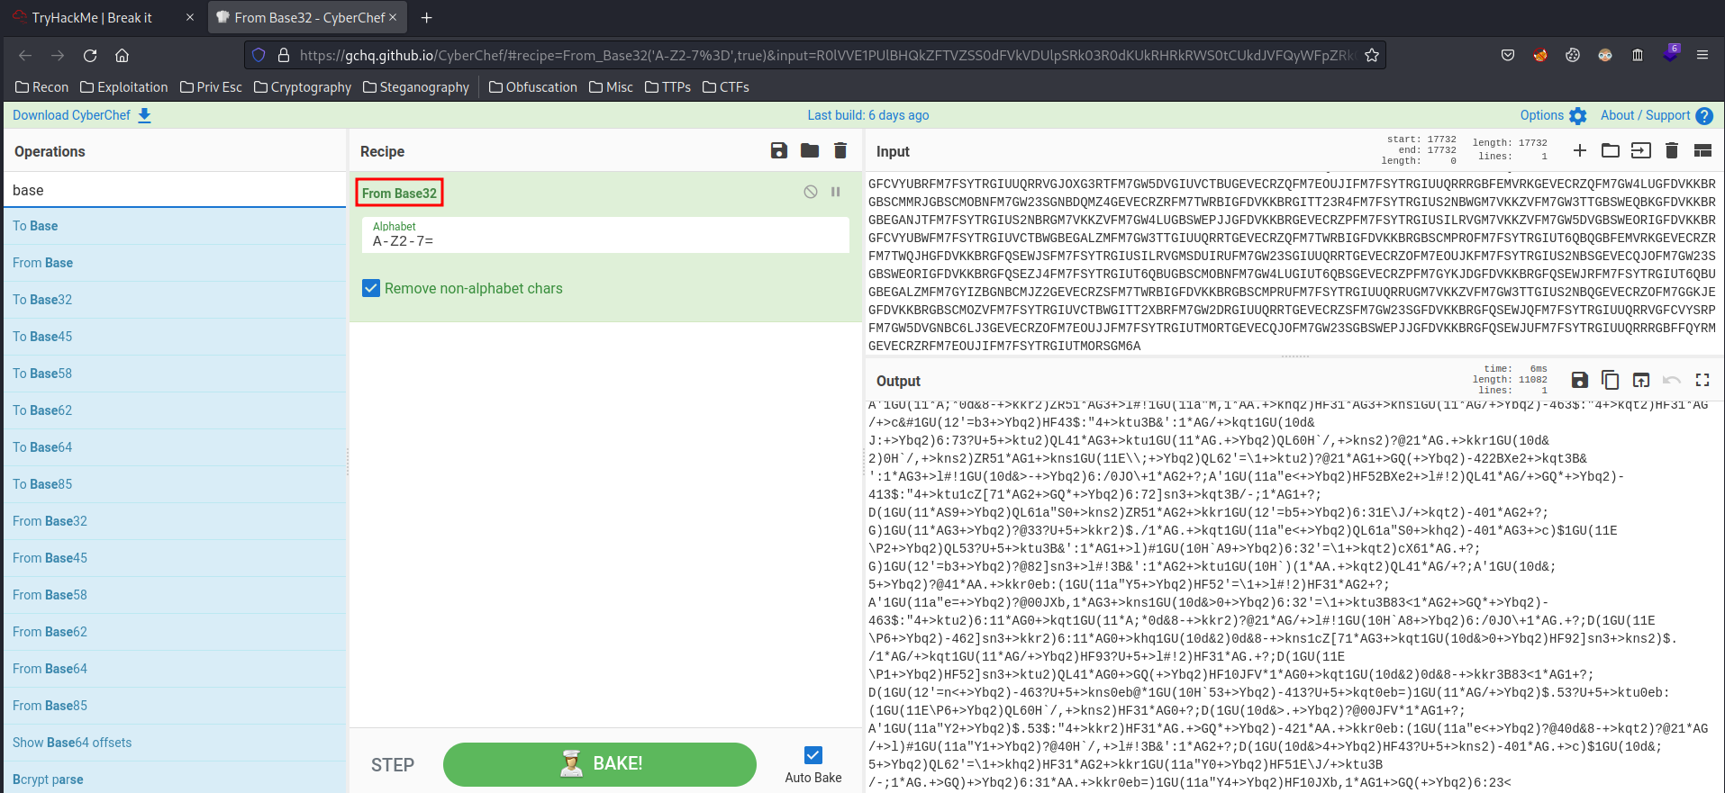The width and height of the screenshot is (1725, 793).
Task: Select the Bcrypt parse operation
Action: pos(175,779)
